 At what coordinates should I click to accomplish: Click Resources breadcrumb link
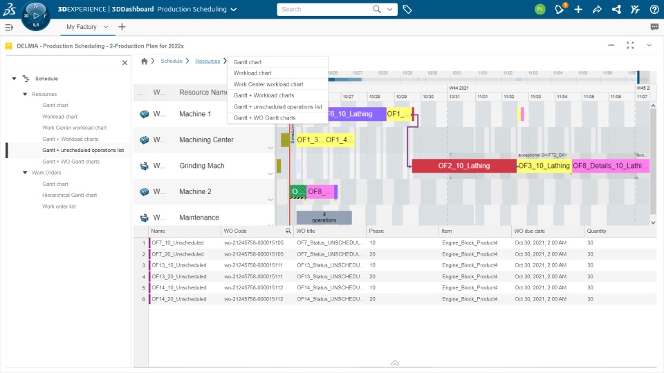click(207, 61)
